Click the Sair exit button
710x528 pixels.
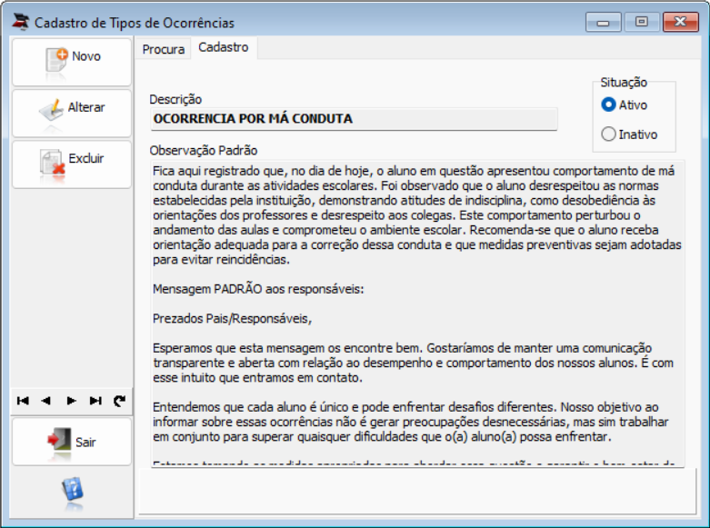[x=72, y=442]
